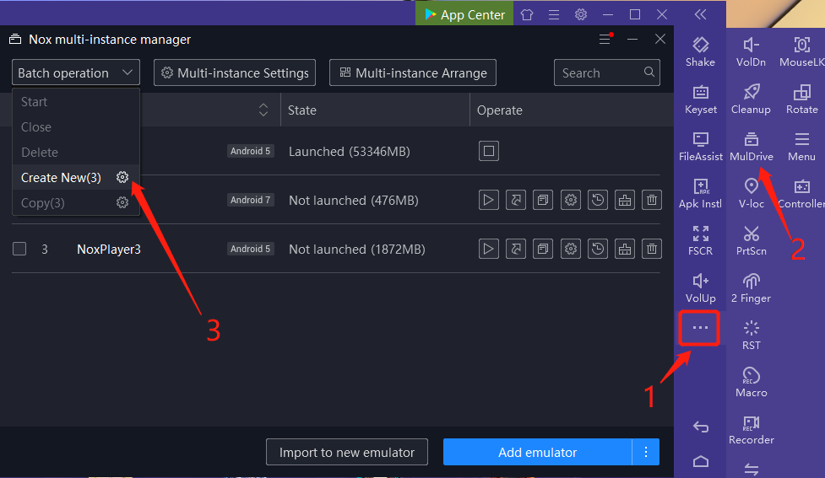Screen dimensions: 825x478
Task: Collapse sidebar with double chevron icon
Action: coord(700,14)
